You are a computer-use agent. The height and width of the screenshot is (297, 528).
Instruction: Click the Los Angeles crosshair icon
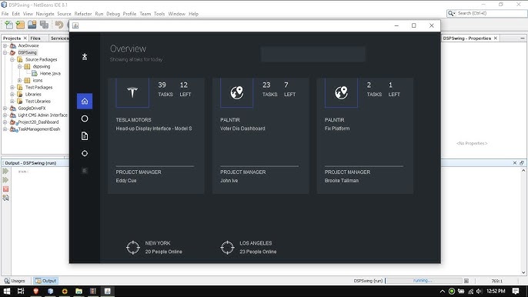point(227,248)
